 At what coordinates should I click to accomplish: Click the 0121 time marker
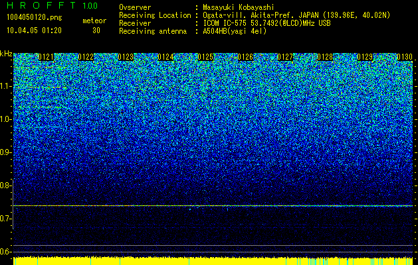[x=46, y=57]
